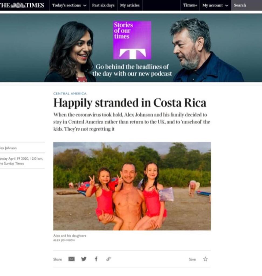Click the podcast banner headline text
The height and width of the screenshot is (276, 262).
pos(132,70)
